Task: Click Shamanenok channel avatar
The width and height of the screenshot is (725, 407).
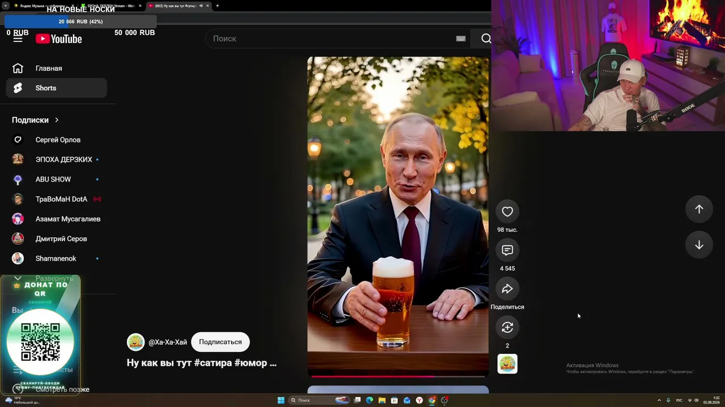Action: click(x=18, y=258)
